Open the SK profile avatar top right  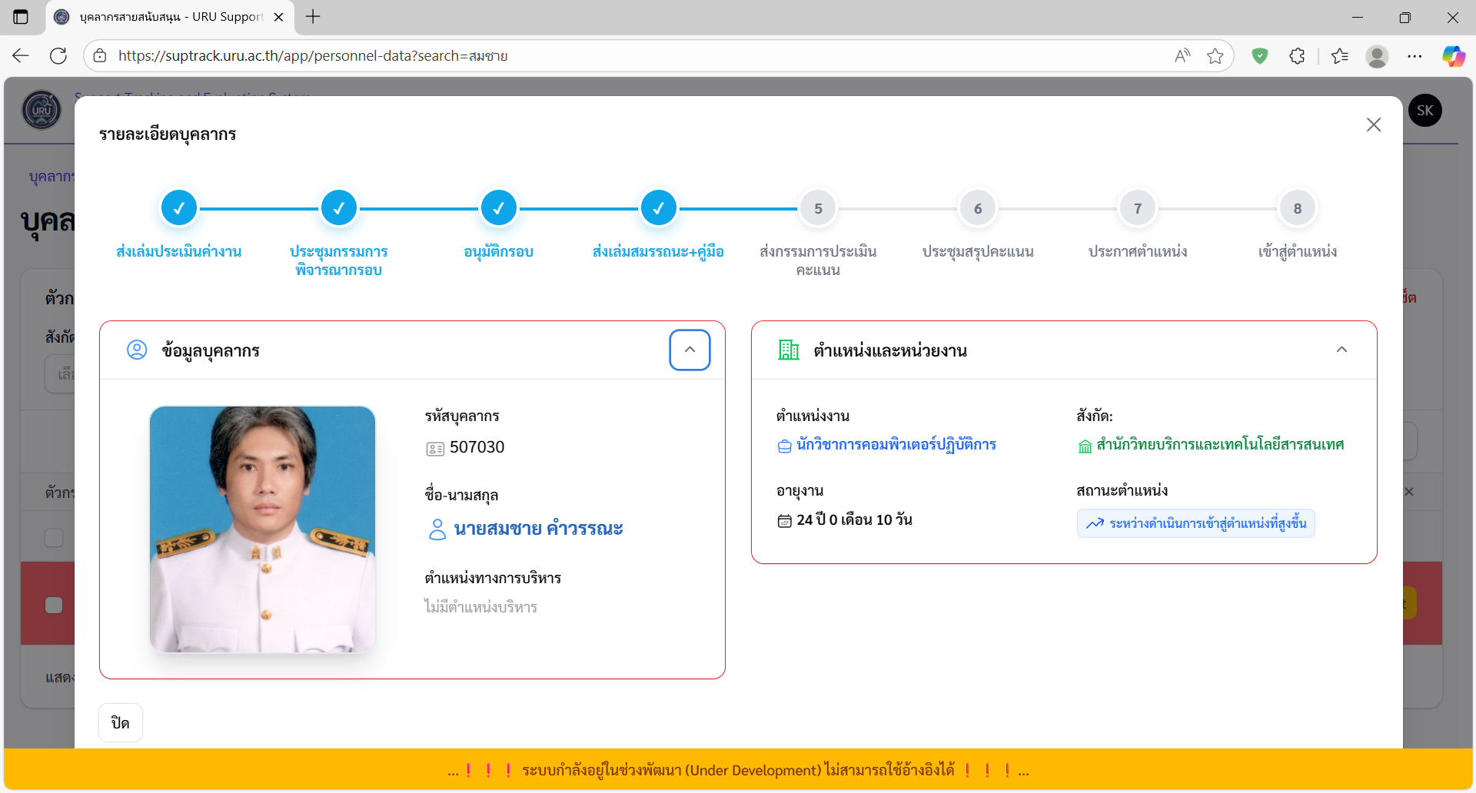click(1424, 110)
